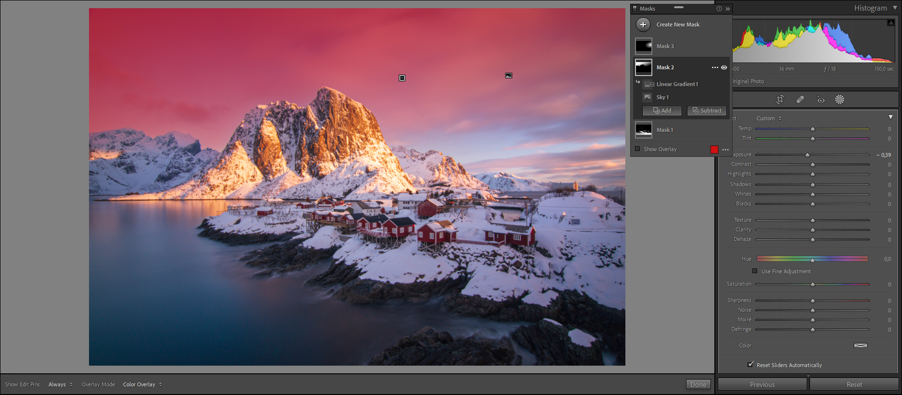The height and width of the screenshot is (395, 902).
Task: Select the sky mask pin on photo
Action: tap(508, 76)
